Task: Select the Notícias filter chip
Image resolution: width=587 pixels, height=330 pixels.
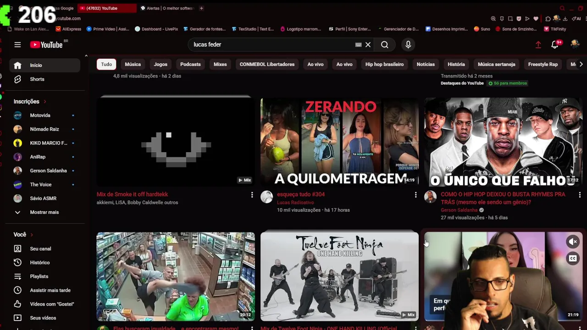Action: (426, 64)
